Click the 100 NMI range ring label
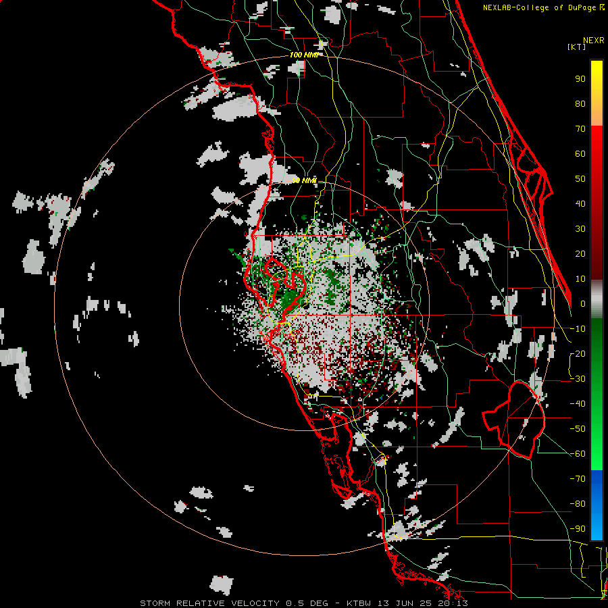Viewport: 608px width, 608px height. tap(303, 55)
